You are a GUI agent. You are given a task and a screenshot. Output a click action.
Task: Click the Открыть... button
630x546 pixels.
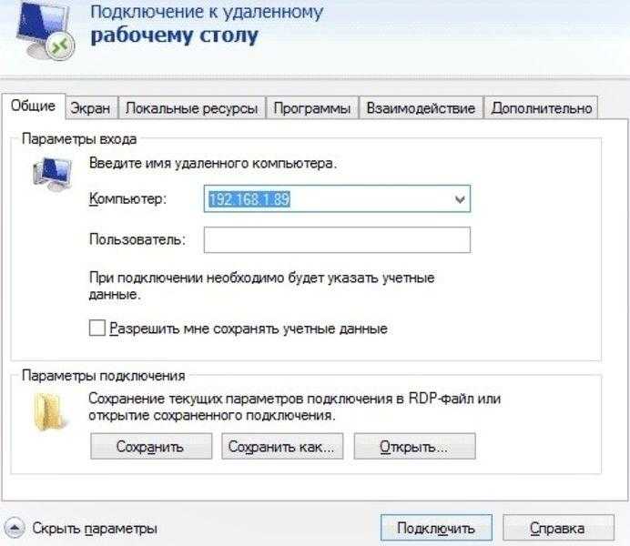coord(414,446)
